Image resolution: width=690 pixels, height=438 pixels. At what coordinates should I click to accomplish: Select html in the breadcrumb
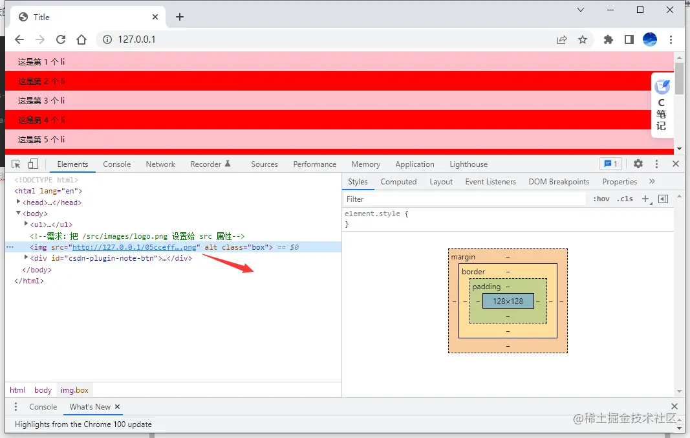[17, 390]
